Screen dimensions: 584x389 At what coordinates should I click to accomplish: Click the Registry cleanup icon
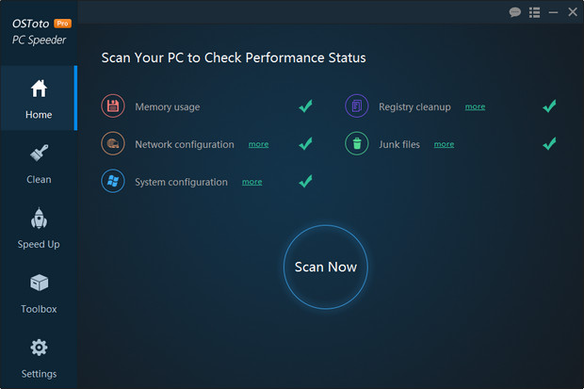(357, 106)
